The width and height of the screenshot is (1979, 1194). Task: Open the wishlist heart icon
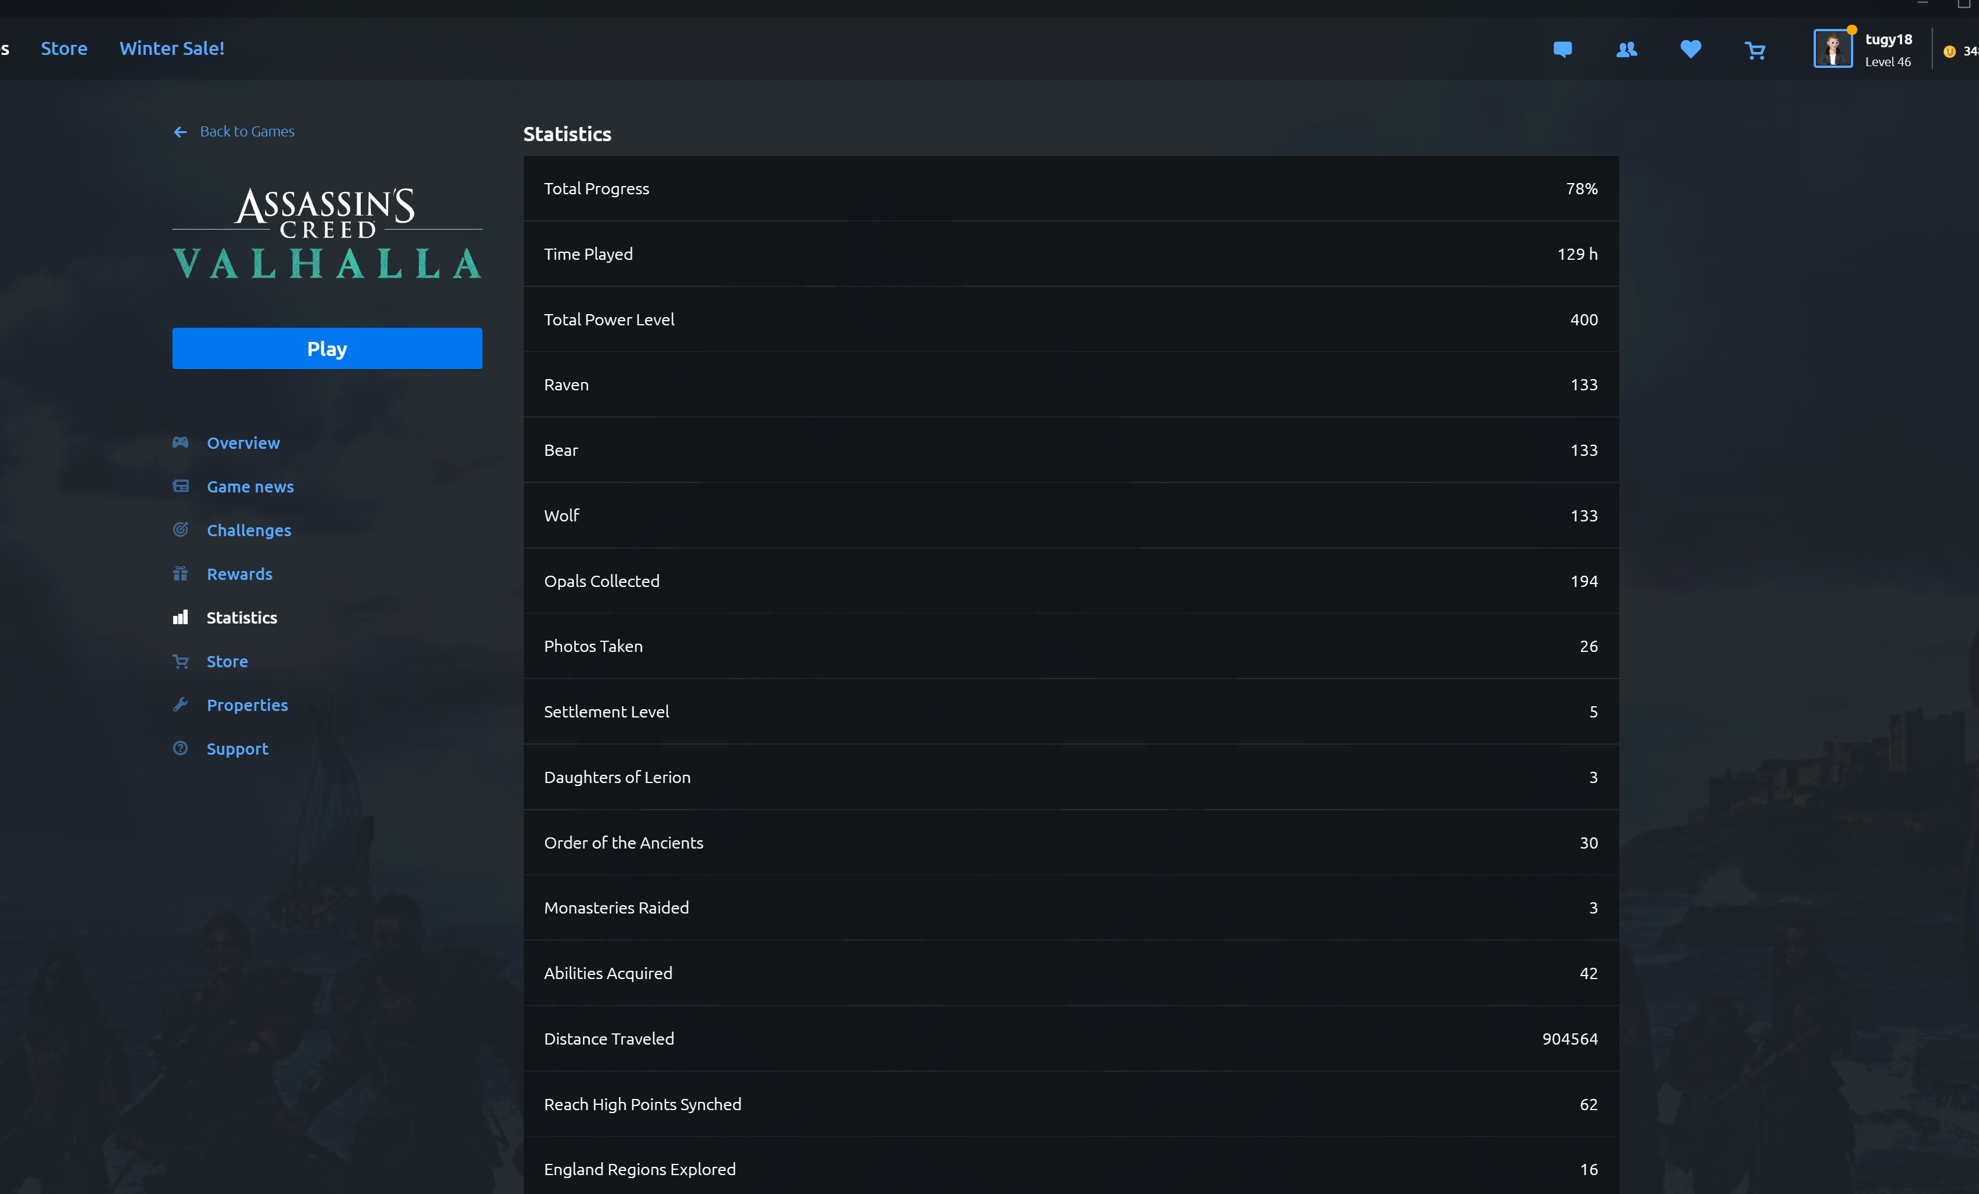(x=1691, y=50)
